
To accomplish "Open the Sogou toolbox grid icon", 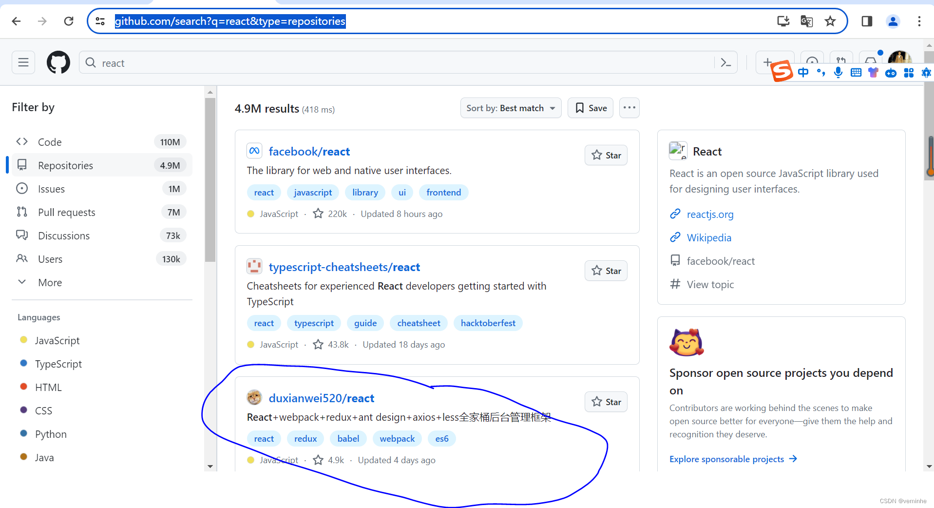I will point(909,73).
